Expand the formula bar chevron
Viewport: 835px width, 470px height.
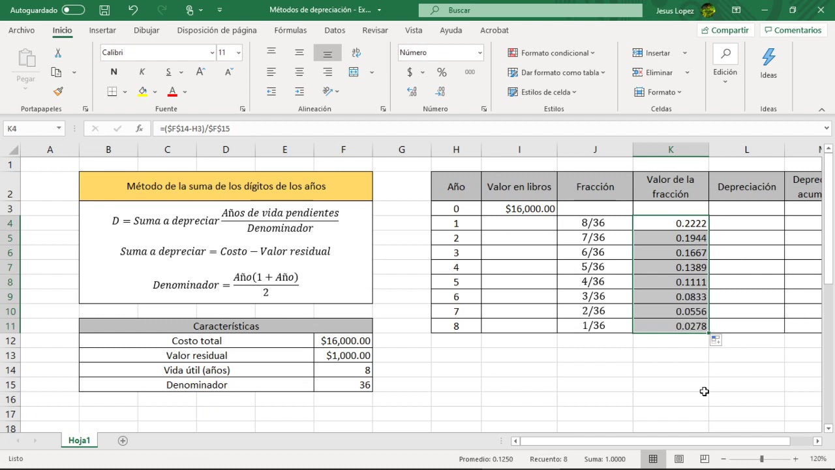tap(827, 129)
